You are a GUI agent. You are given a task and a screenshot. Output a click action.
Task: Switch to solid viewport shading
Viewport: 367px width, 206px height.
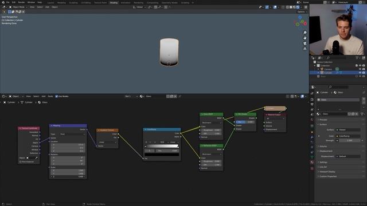tap(291, 7)
